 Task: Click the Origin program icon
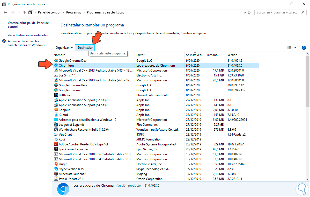(56, 164)
